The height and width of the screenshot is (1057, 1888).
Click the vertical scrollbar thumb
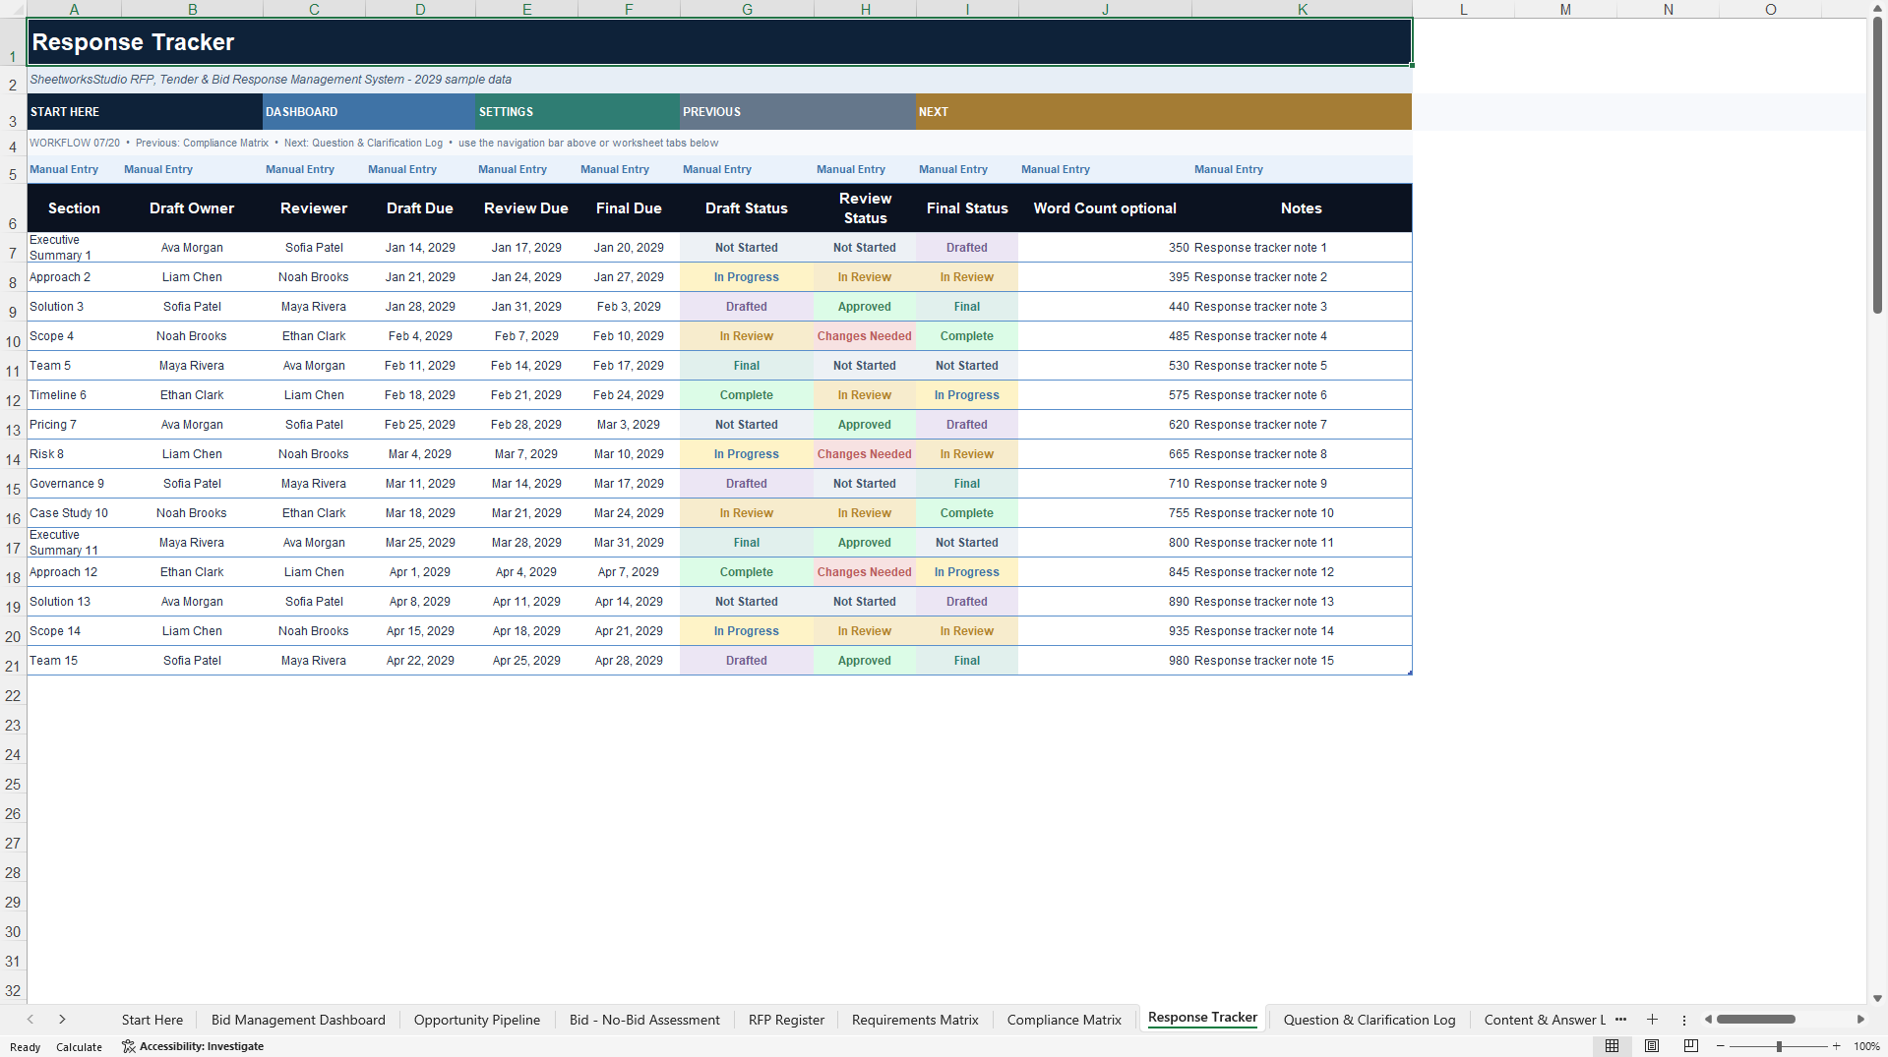(1877, 165)
